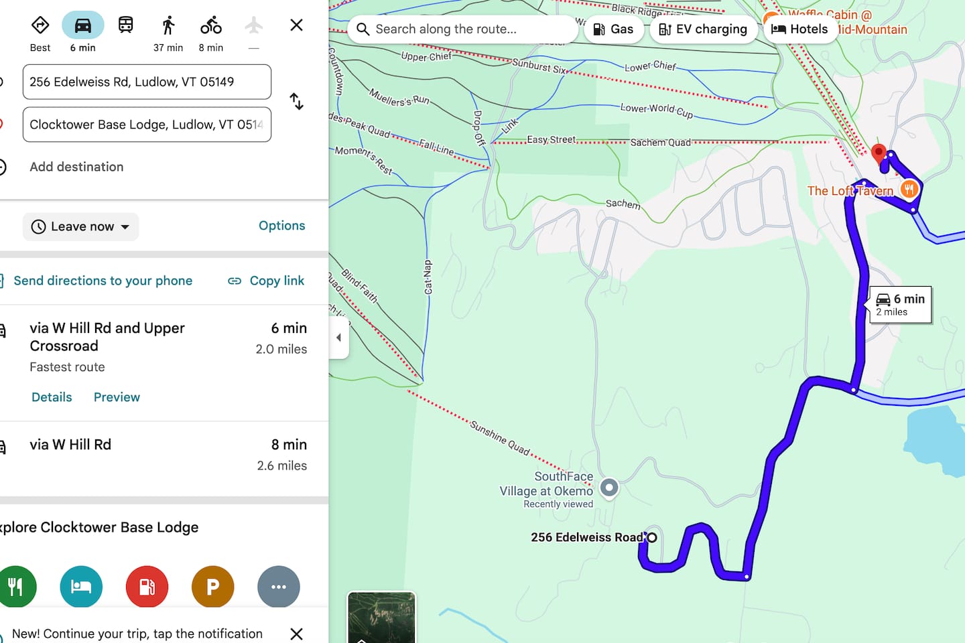Pick the Best travel mode icon
Viewport: 965px width, 643px height.
pos(40,25)
